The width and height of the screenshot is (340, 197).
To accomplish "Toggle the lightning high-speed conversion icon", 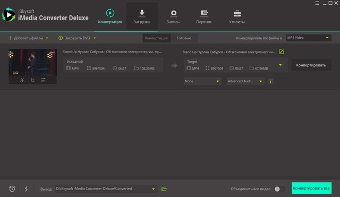I will click(26, 189).
